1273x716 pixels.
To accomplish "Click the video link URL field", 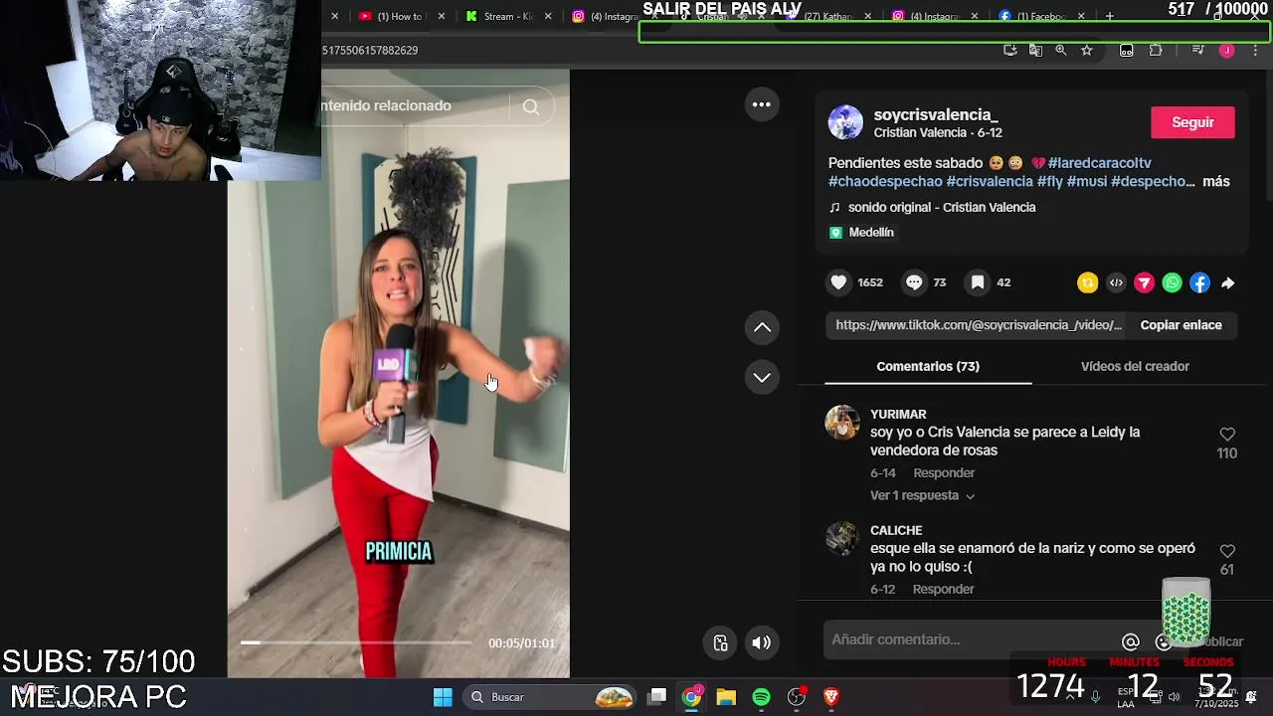I will click(x=978, y=325).
